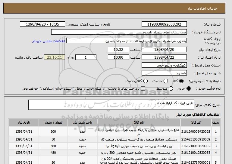Image resolution: width=232 pixels, height=164 pixels.
Task: Click the ردیف column header
Action: pyautogui.click(x=216, y=123)
